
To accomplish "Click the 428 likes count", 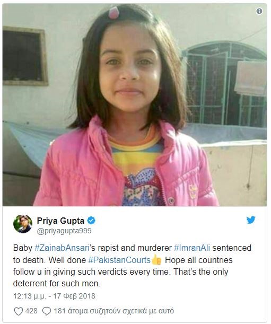I will coord(31,311).
